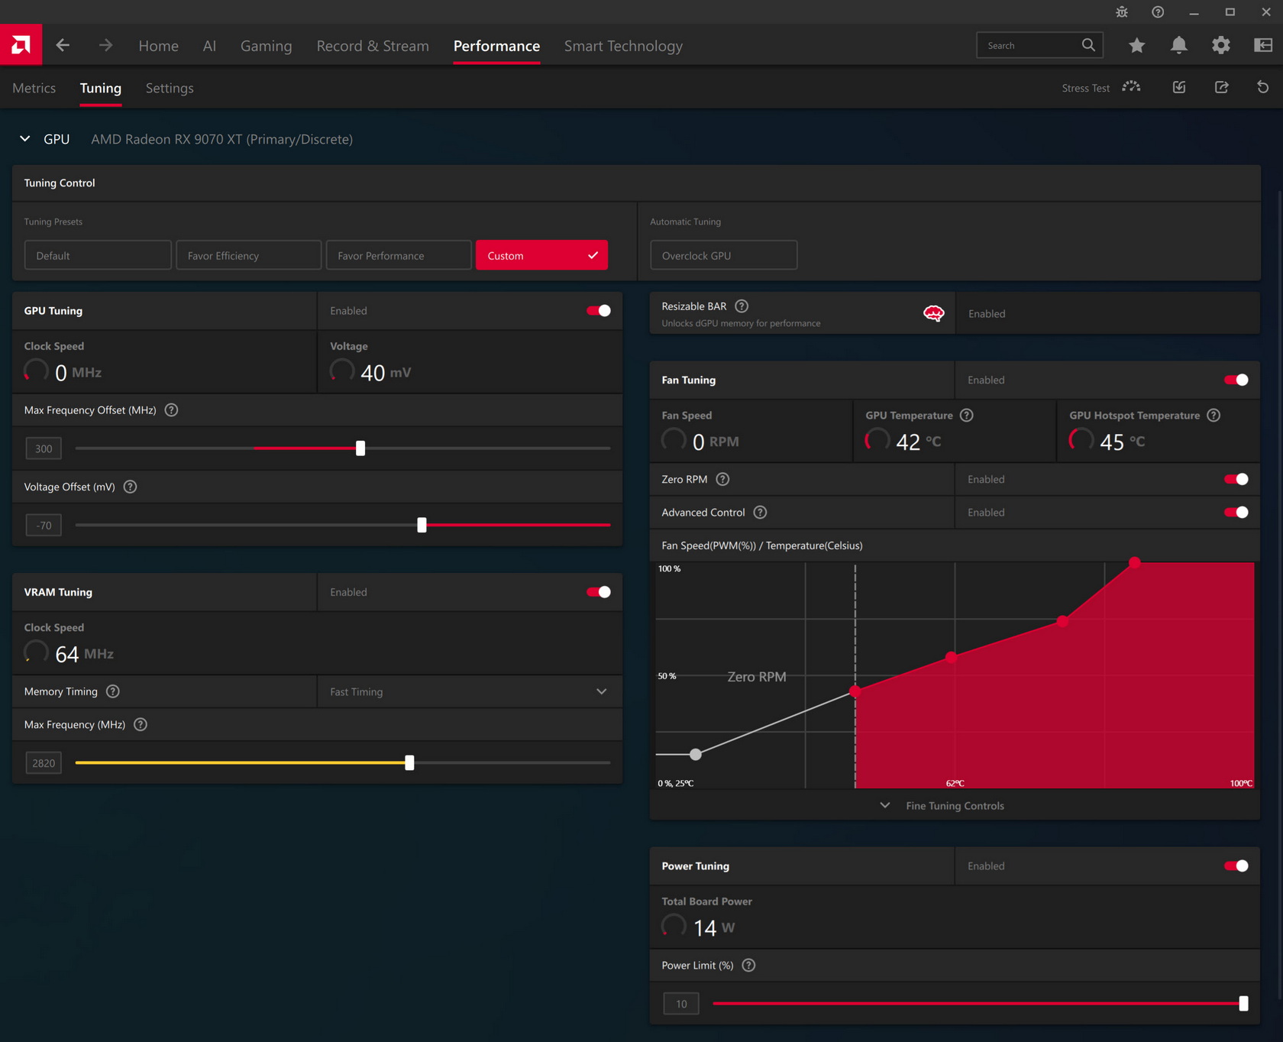Screen dimensions: 1283x1042
Task: Click the Resizable BAR brain icon
Action: click(x=933, y=313)
